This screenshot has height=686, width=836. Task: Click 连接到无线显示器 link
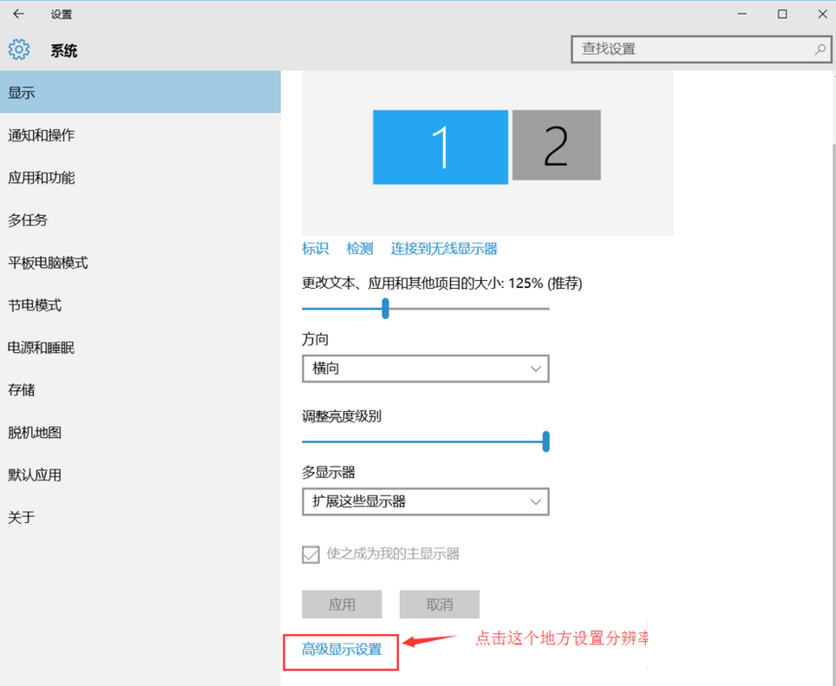pyautogui.click(x=444, y=248)
